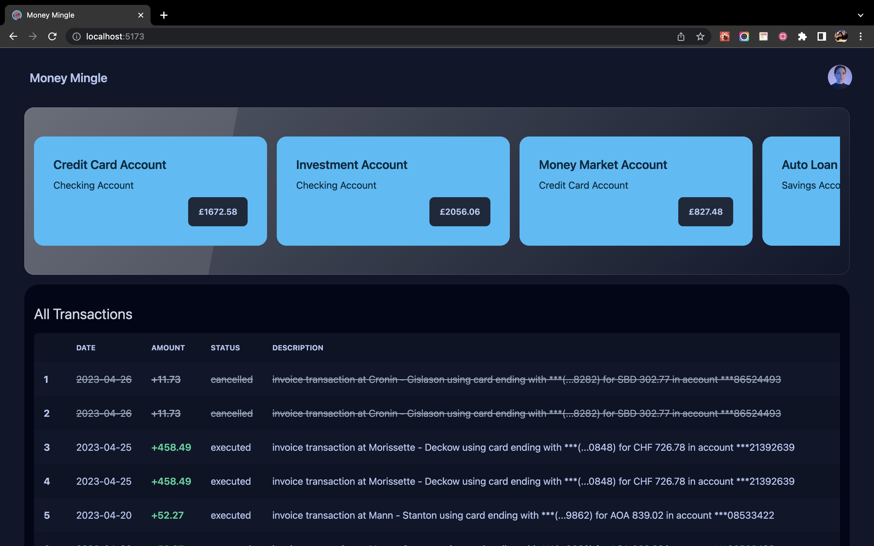Click the share page icon in address bar

[x=681, y=36]
